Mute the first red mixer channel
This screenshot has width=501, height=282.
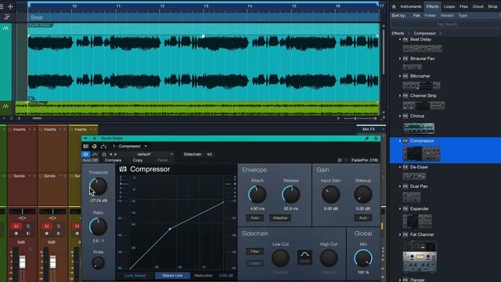click(x=16, y=226)
